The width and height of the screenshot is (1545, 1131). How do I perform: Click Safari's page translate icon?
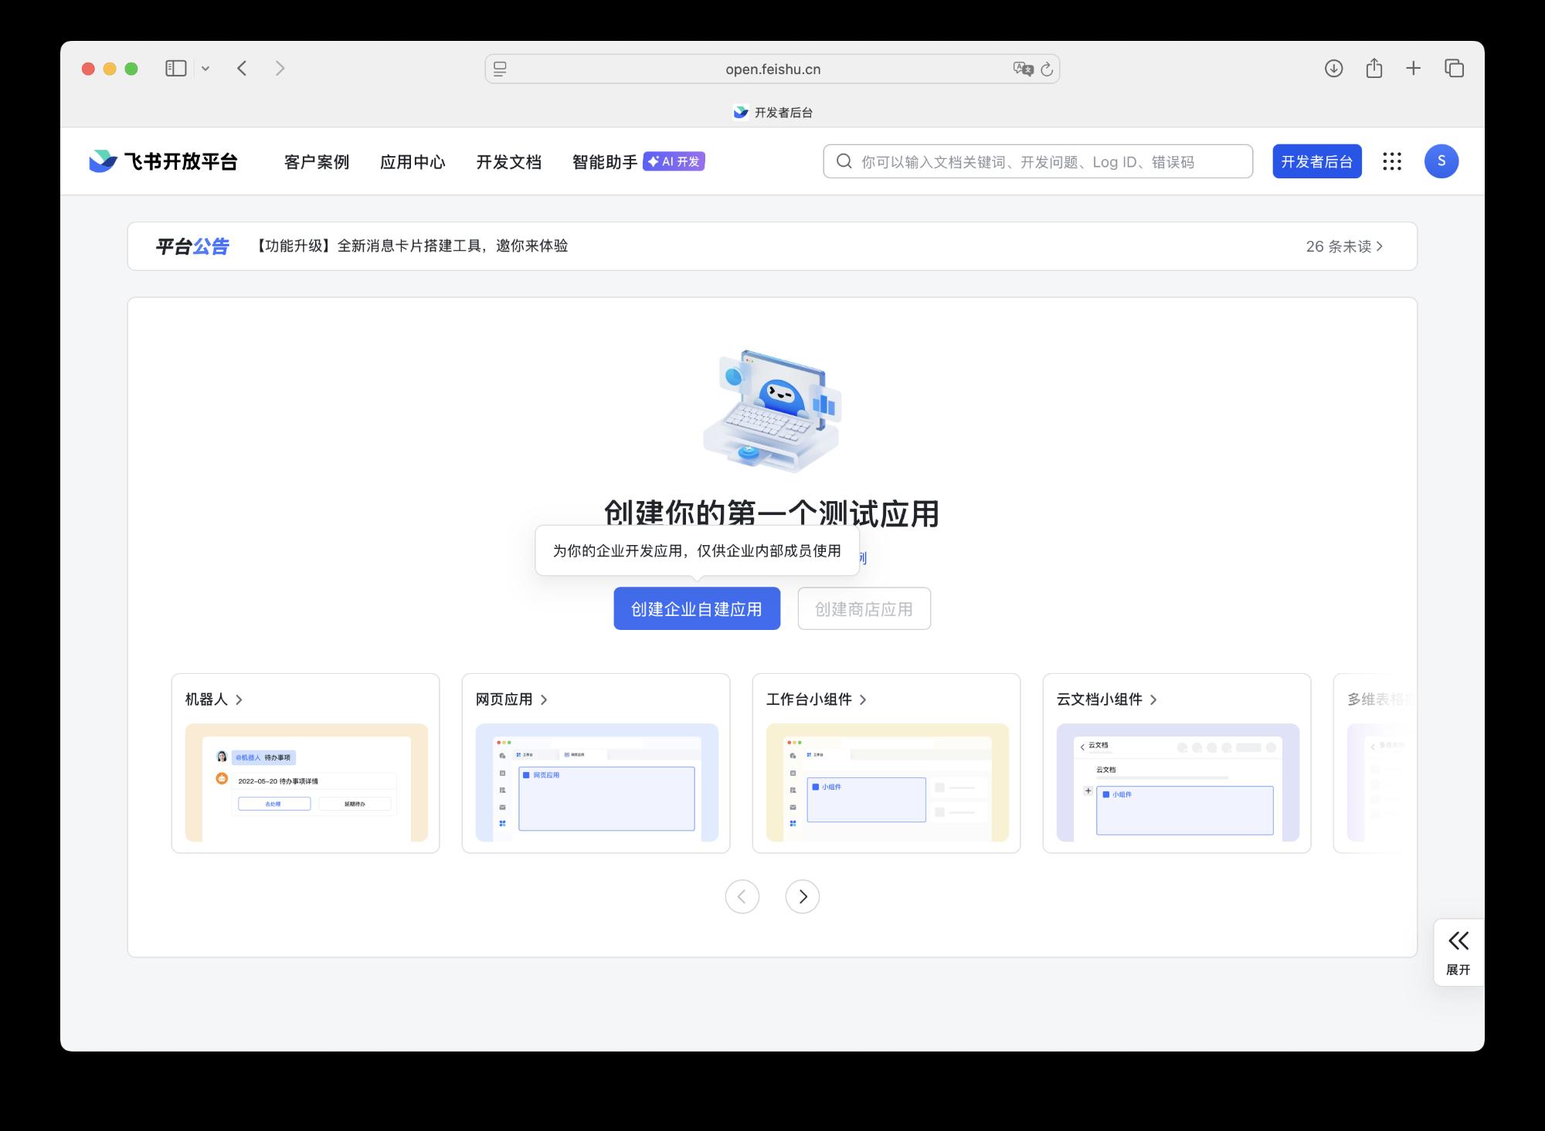click(1023, 69)
